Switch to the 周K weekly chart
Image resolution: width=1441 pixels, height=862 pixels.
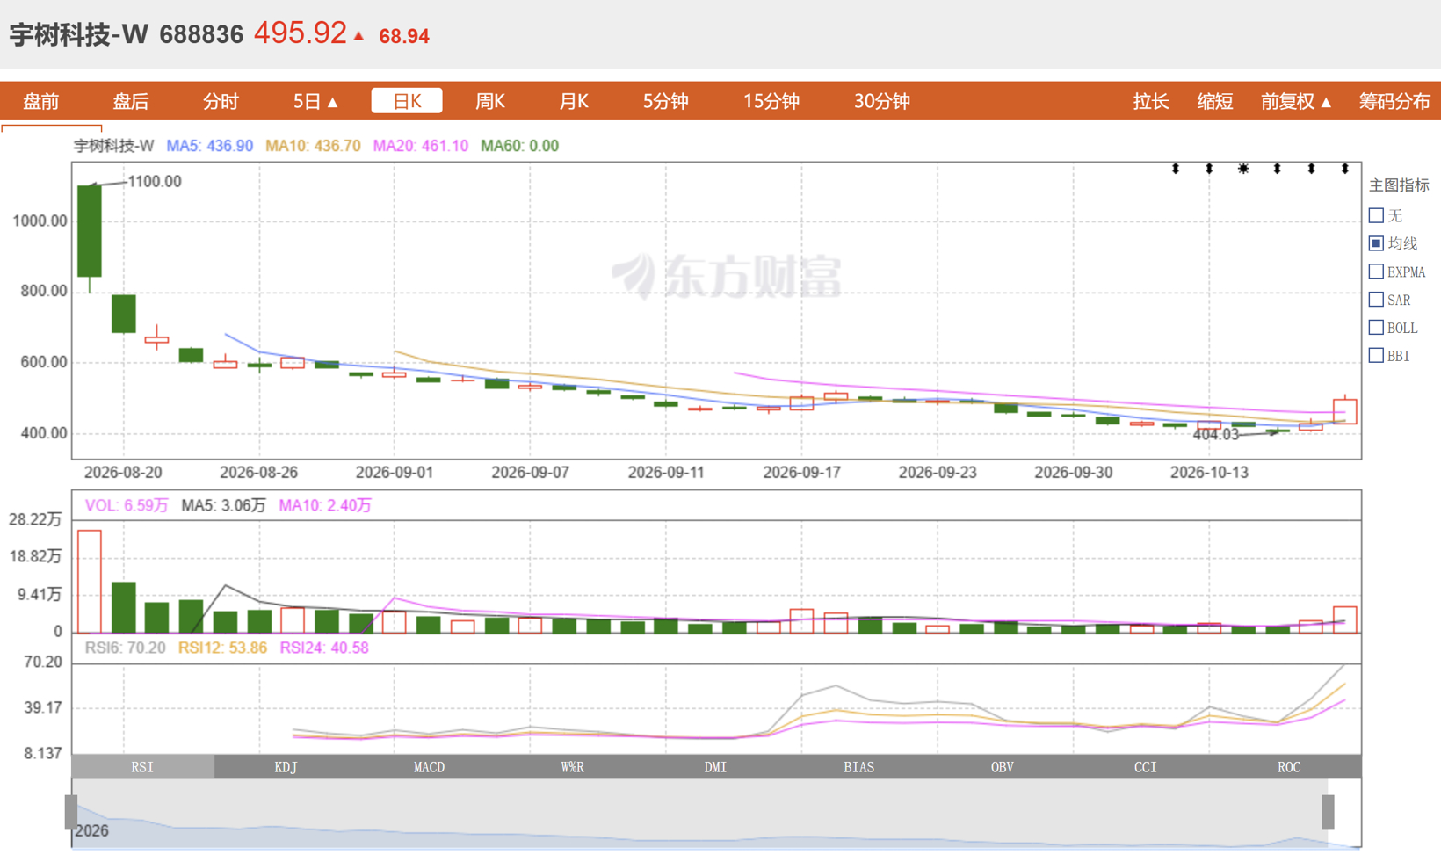tap(489, 101)
